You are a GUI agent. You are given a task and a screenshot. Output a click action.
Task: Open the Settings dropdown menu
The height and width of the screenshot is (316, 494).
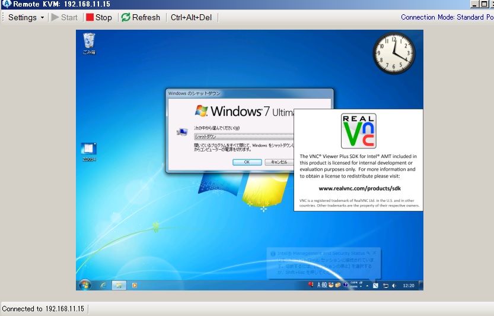[26, 17]
